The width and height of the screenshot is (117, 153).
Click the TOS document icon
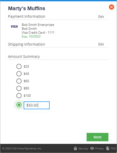(x=108, y=148)
